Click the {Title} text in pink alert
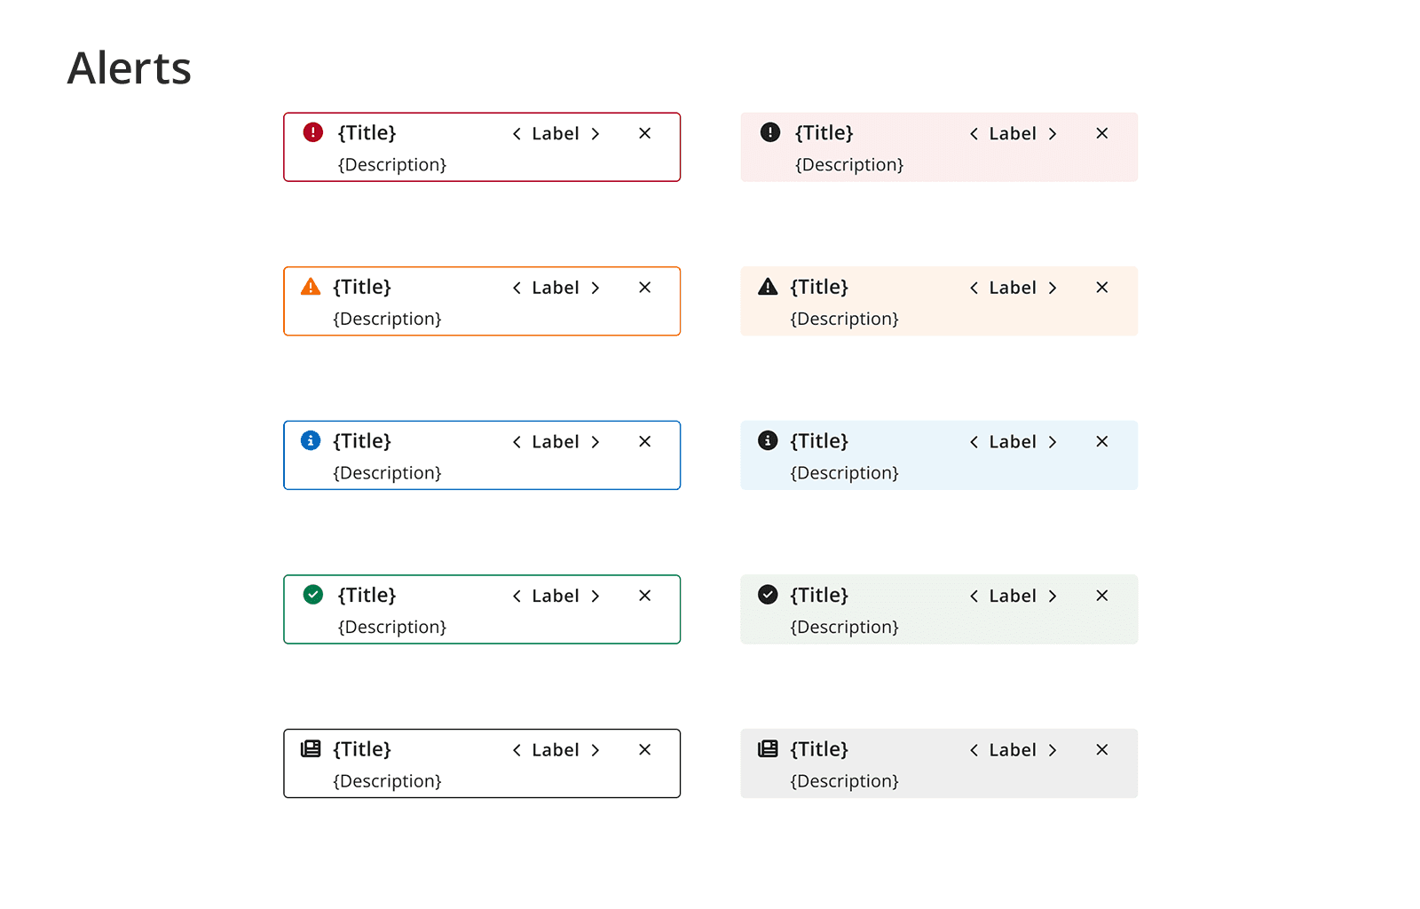This screenshot has height=909, width=1420. tap(824, 132)
